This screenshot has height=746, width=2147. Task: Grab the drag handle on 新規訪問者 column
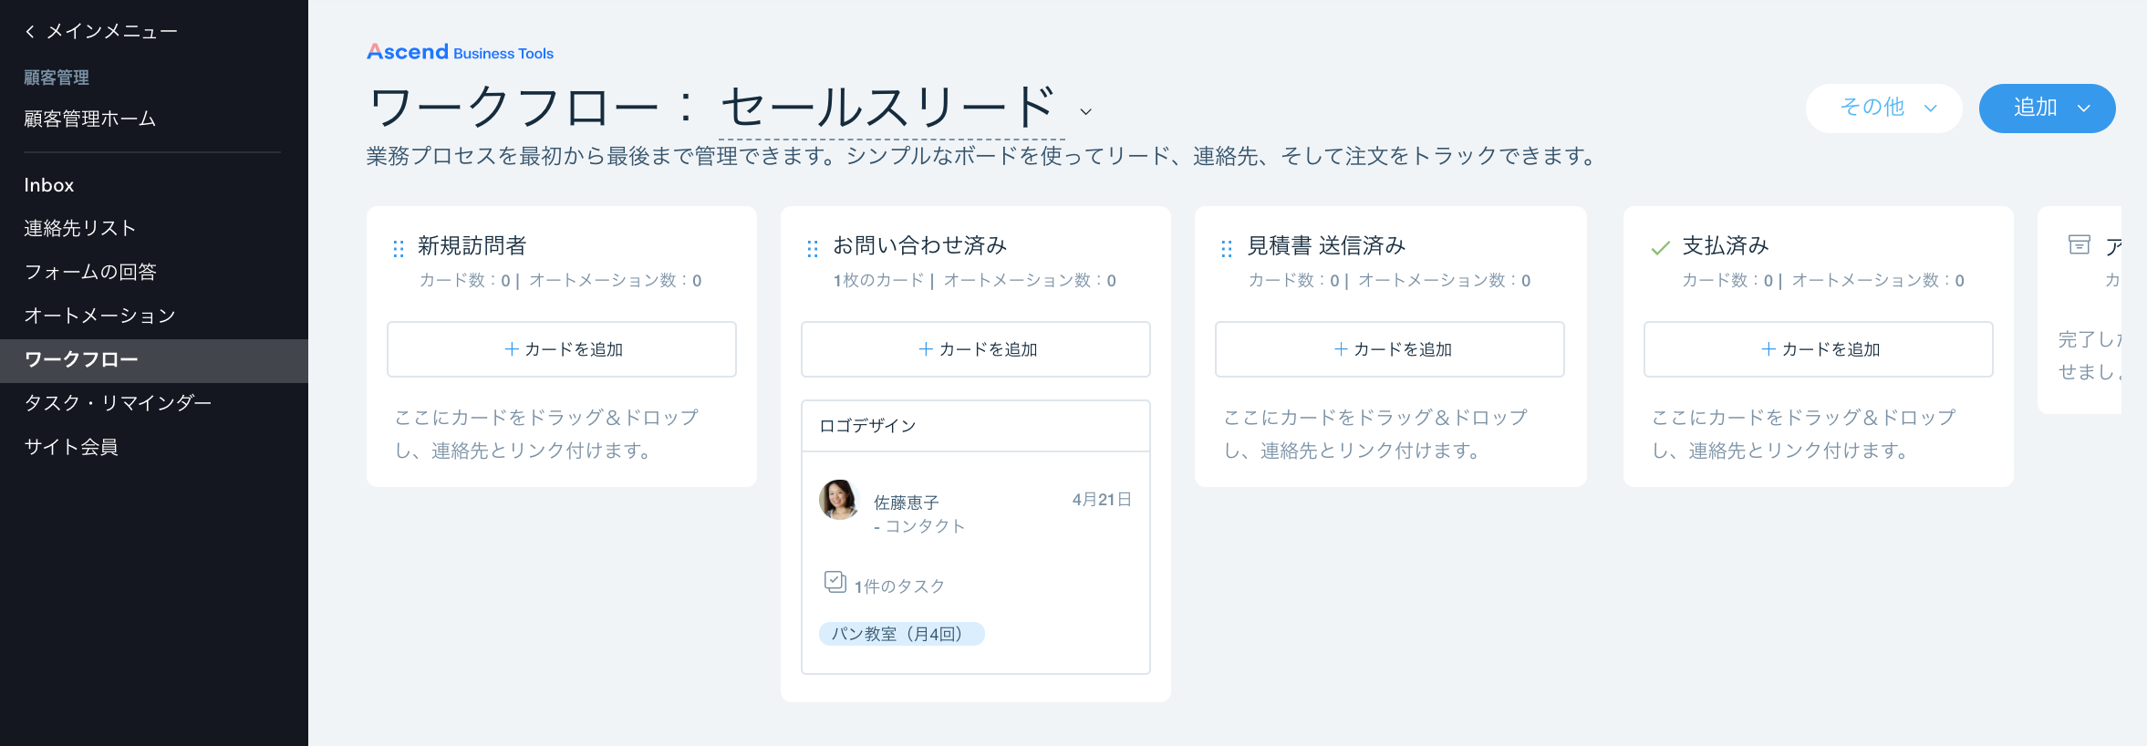(x=397, y=247)
